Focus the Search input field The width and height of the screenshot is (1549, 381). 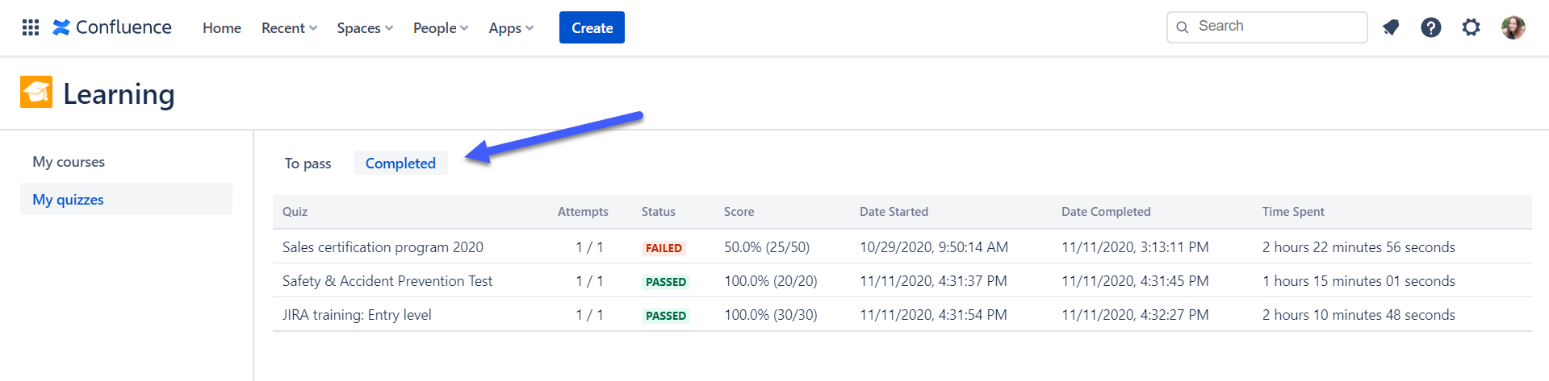(x=1267, y=27)
